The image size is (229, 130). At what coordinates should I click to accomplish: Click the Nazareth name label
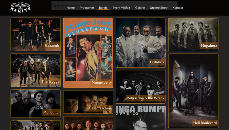pos(52,46)
